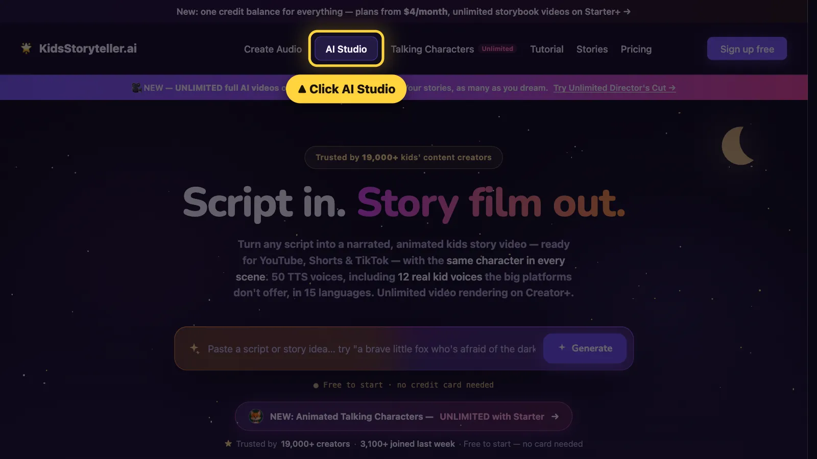Click the crescent moon icon

737,146
